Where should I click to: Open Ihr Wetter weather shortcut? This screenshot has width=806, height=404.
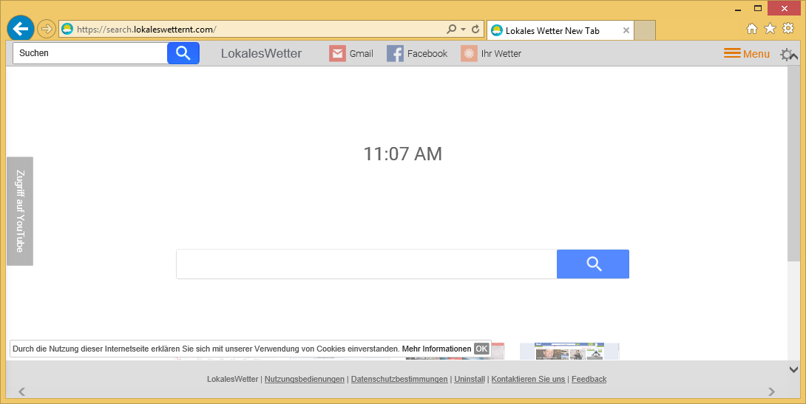[x=491, y=53]
